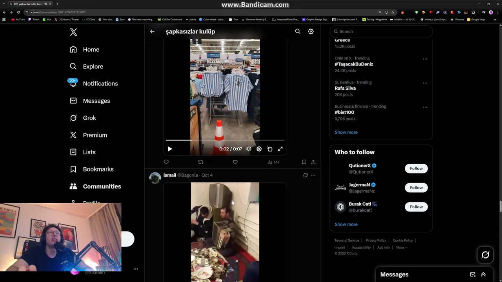Show more trending topics

click(346, 132)
